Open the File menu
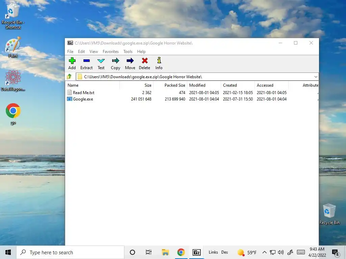The height and width of the screenshot is (259, 346). click(70, 52)
